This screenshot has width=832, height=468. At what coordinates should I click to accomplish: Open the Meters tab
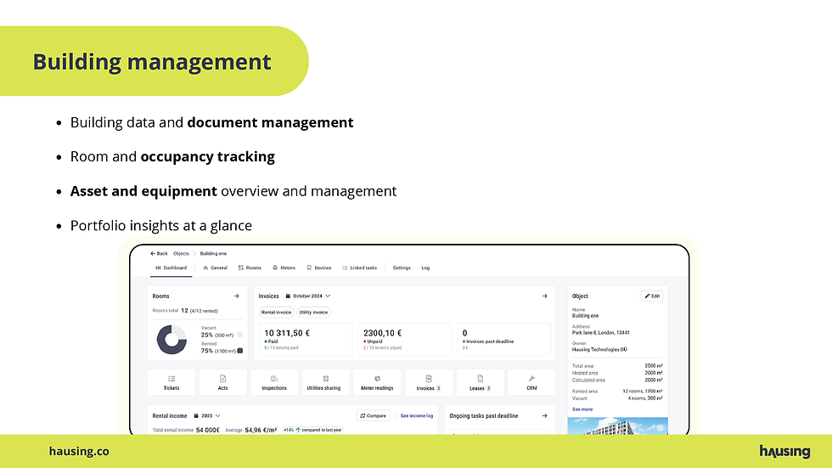pyautogui.click(x=284, y=268)
